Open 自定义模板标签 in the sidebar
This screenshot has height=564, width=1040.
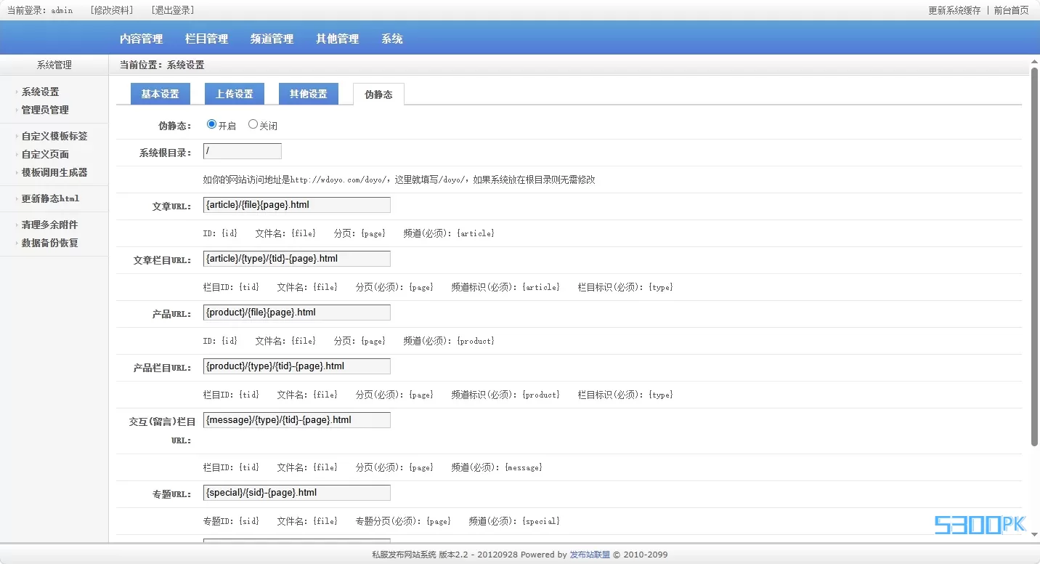click(x=54, y=136)
